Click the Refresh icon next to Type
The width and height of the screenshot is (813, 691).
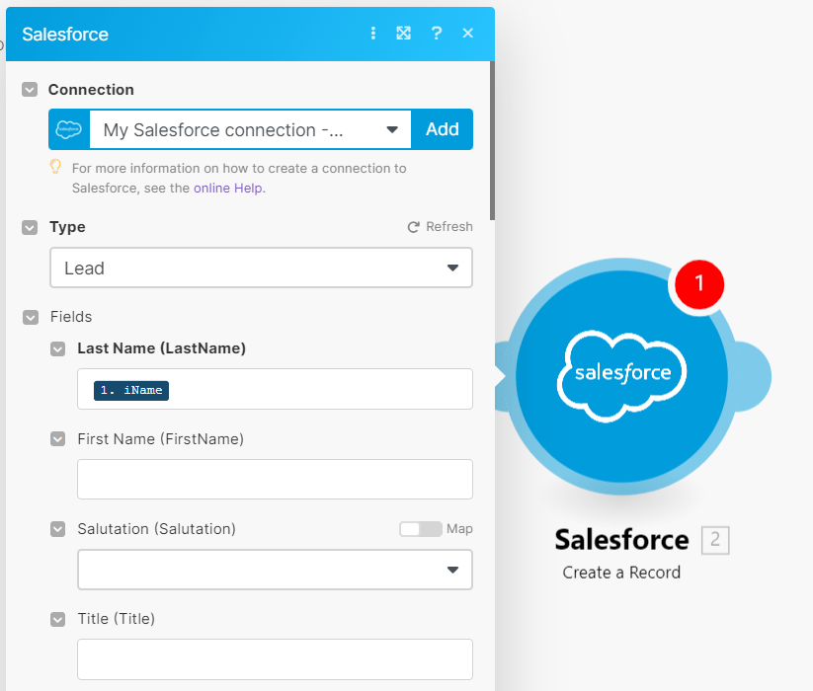[413, 227]
